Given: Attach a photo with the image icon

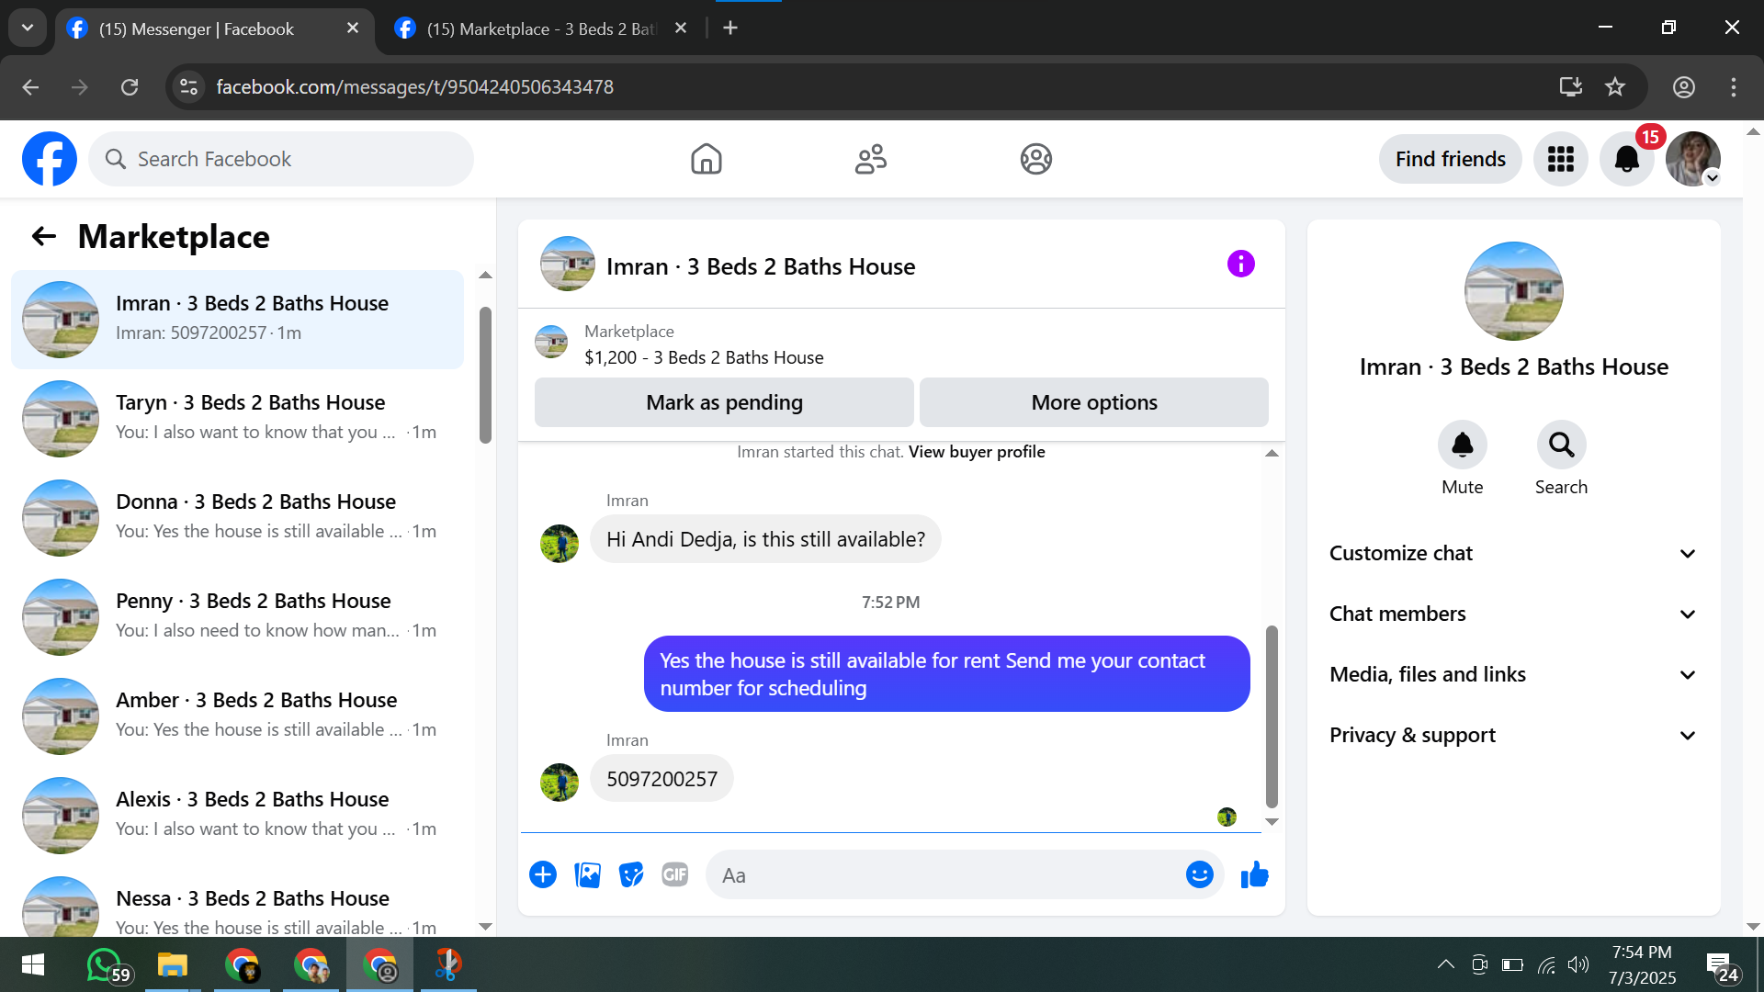Looking at the screenshot, I should (587, 875).
